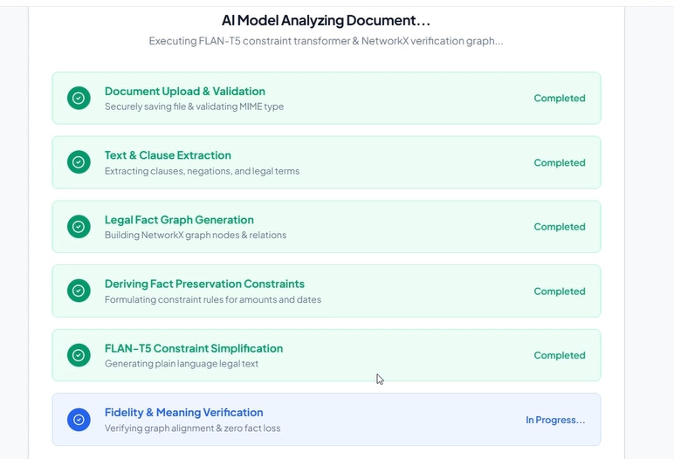Click 'Extracting clauses, negations, and legal terms' text
Viewport: 674px width, 459px height.
[x=202, y=171]
